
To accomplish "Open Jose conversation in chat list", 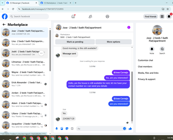I will pos(24,32).
